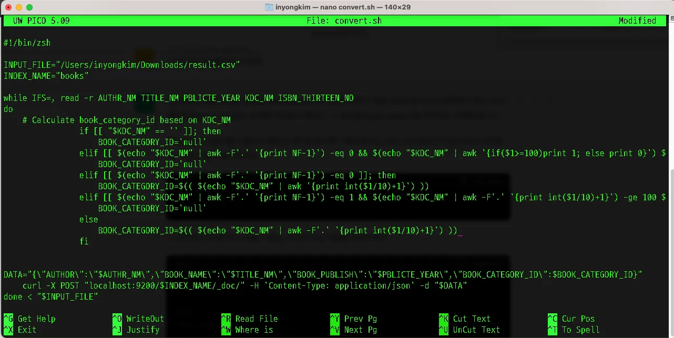Click the ^U UnCut Text shortcut
Screen dimensions: 674x338
(470, 330)
